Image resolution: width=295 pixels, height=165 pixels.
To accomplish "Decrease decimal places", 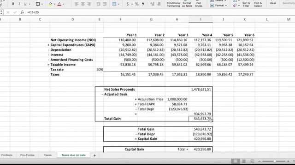I will (x=159, y=4).
